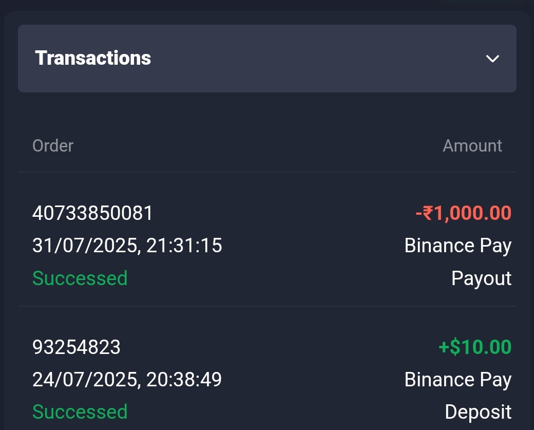Click Successed status of the deposit order
534x430 pixels.
coord(80,412)
